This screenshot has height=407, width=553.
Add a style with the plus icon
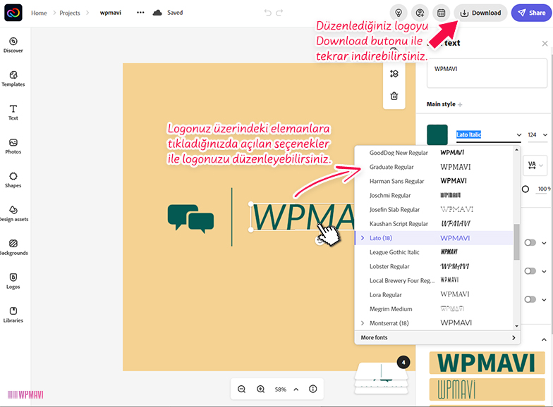(460, 104)
